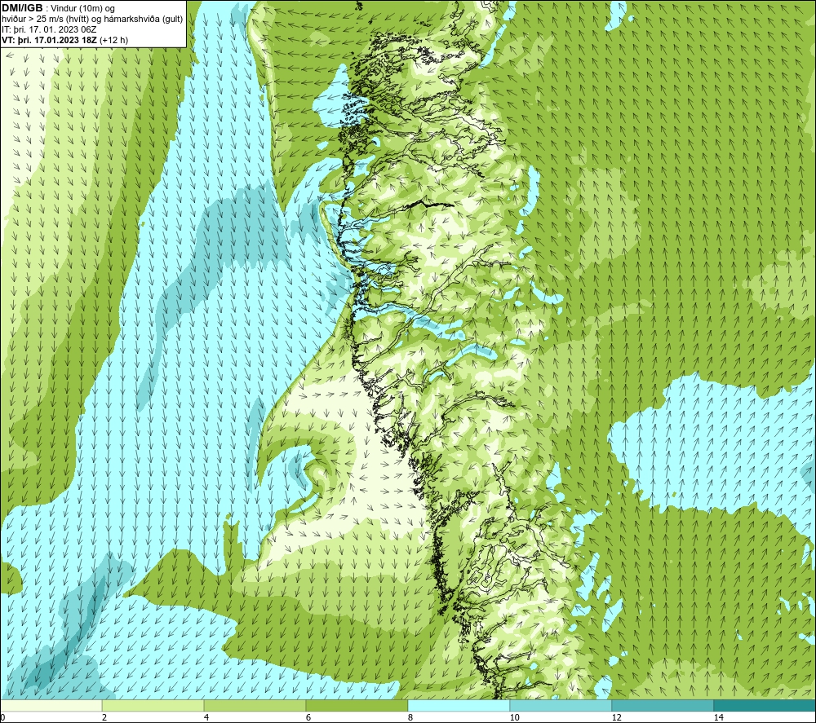Click the 8–10 m/s light cyan swatch
Screen dimensions: 816x723
coord(459,705)
